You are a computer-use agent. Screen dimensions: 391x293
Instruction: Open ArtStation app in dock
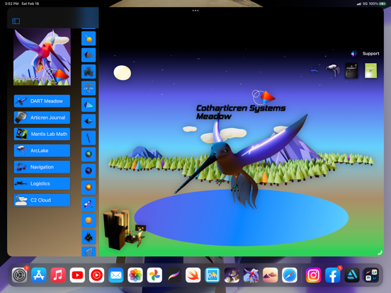point(352,275)
